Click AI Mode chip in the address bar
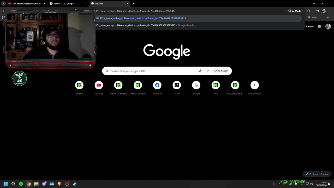334x188 pixels. pos(295,11)
